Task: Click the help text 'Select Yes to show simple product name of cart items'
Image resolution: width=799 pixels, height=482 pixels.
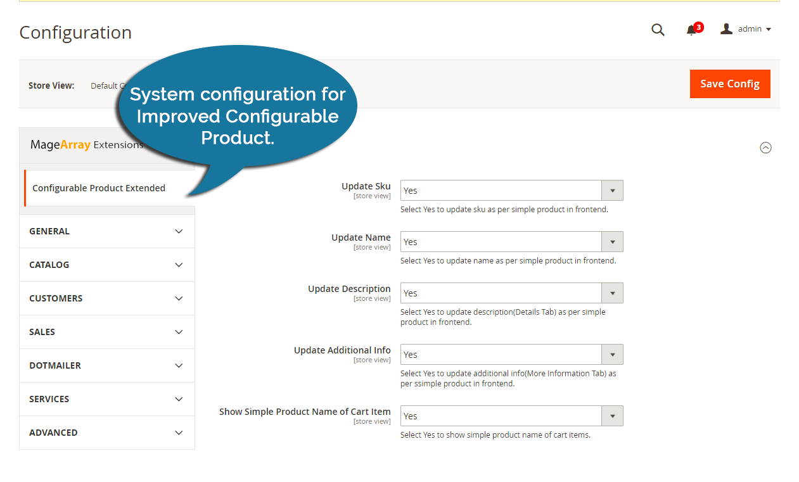Action: tap(495, 435)
